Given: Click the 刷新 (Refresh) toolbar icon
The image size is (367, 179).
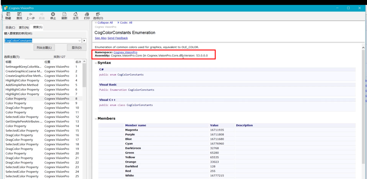Looking at the screenshot, I should pos(64,16).
